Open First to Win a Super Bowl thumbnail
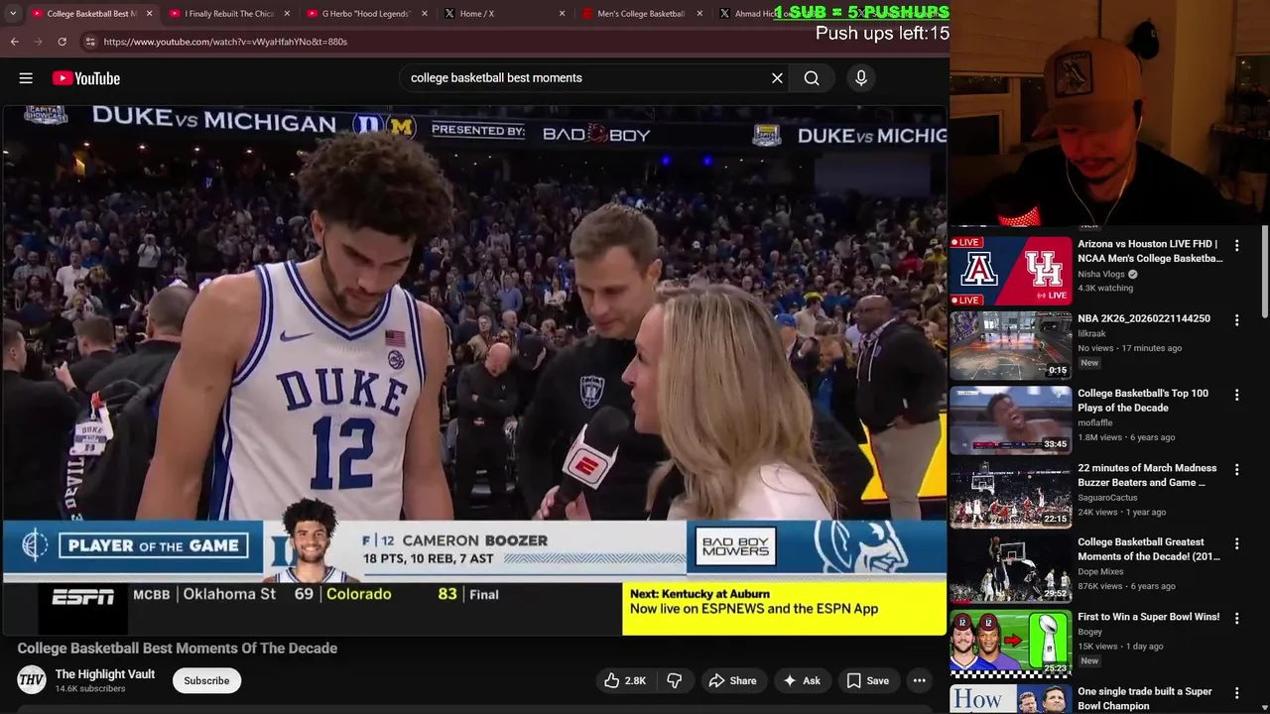The width and height of the screenshot is (1270, 714). 1011,643
